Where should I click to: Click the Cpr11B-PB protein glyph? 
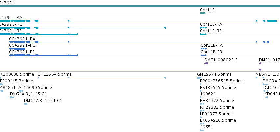point(204,55)
